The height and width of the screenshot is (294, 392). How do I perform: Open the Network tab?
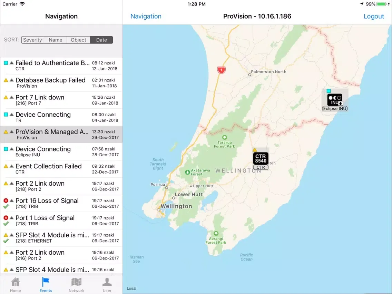[76, 285]
